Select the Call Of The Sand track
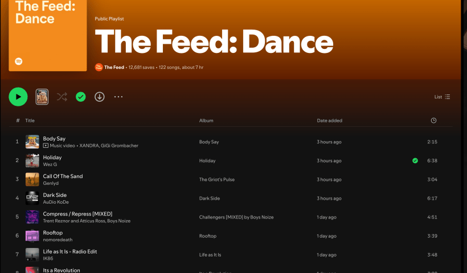This screenshot has height=273, width=467. click(x=63, y=176)
